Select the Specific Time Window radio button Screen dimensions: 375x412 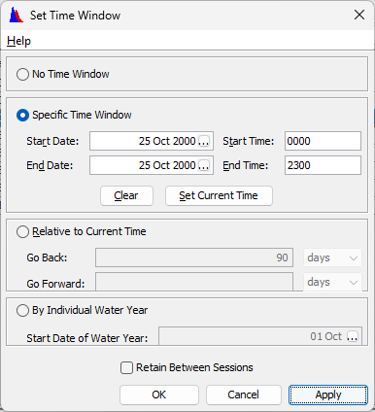(22, 115)
